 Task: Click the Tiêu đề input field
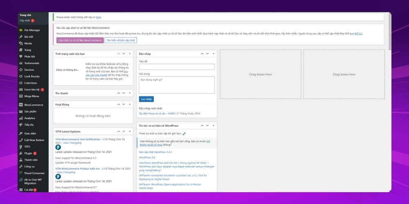click(x=177, y=67)
